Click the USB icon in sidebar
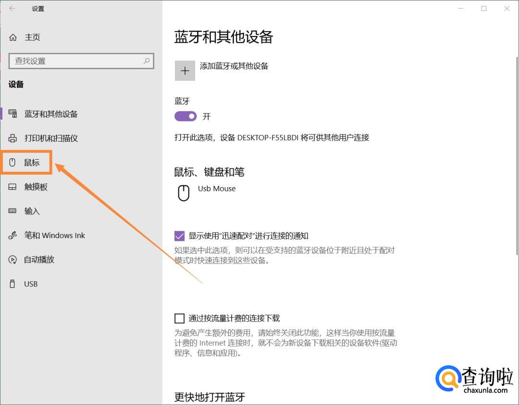The image size is (519, 405). point(12,284)
